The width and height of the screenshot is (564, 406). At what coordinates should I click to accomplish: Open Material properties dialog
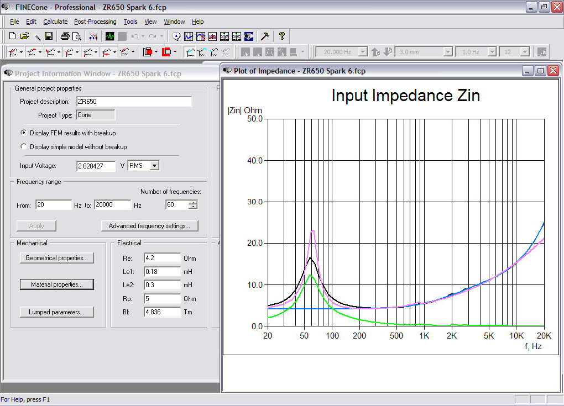(57, 284)
